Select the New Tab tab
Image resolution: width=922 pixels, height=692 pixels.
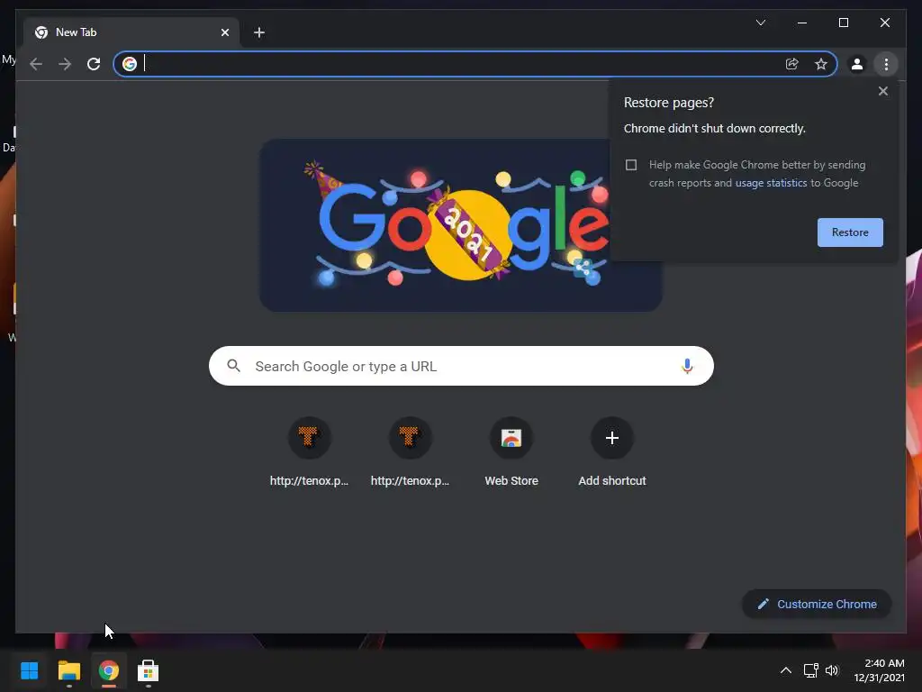(x=131, y=32)
